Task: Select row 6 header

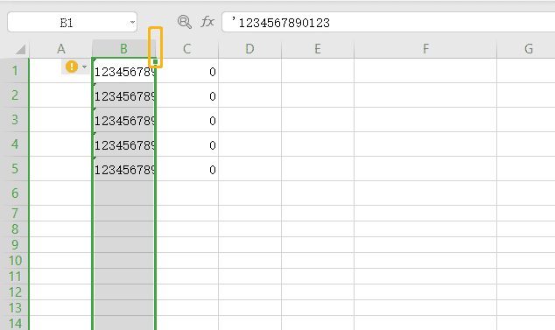Action: (15, 193)
